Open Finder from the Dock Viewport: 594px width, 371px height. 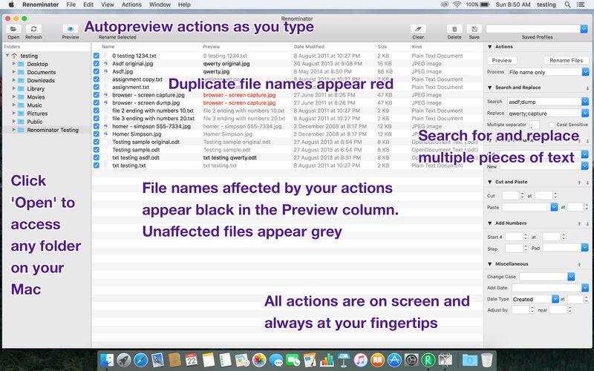(107, 360)
